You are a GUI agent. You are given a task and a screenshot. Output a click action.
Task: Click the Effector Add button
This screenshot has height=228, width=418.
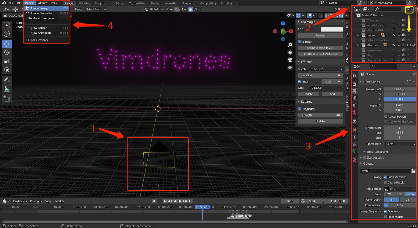click(332, 94)
